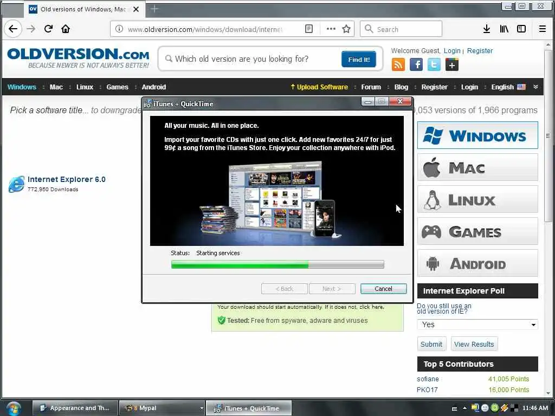555x416 pixels.
Task: Click Register in the dark nav bar
Action: click(434, 87)
